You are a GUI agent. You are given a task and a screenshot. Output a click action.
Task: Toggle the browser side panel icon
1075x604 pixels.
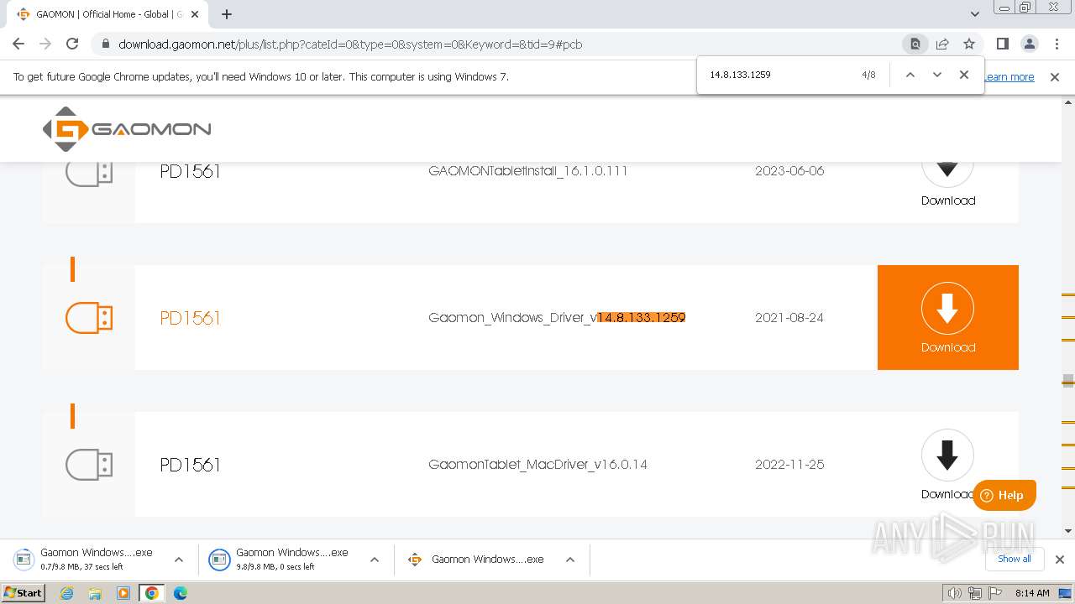coord(1002,44)
